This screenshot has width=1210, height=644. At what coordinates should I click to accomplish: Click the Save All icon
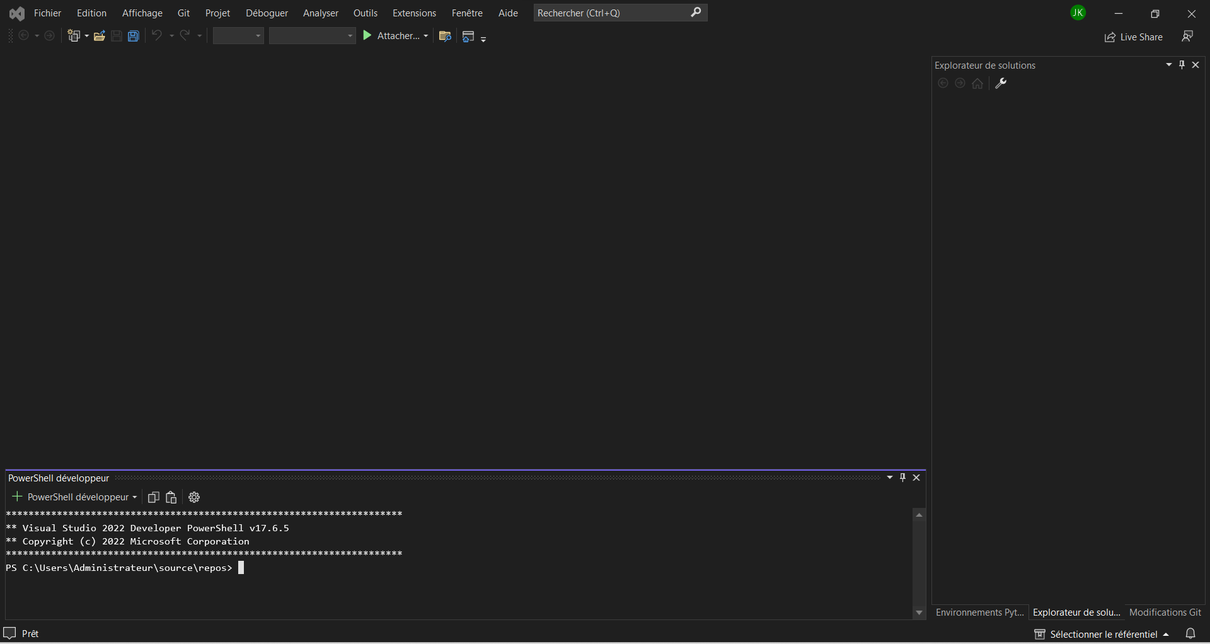tap(134, 36)
